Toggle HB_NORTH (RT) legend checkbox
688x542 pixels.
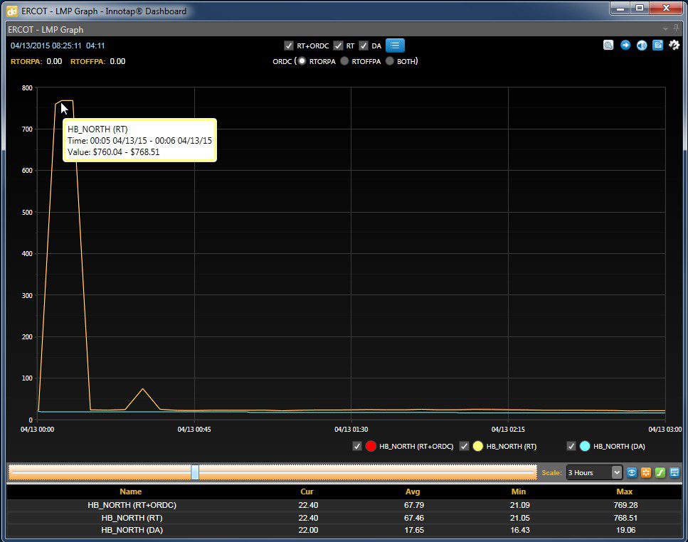click(x=464, y=447)
